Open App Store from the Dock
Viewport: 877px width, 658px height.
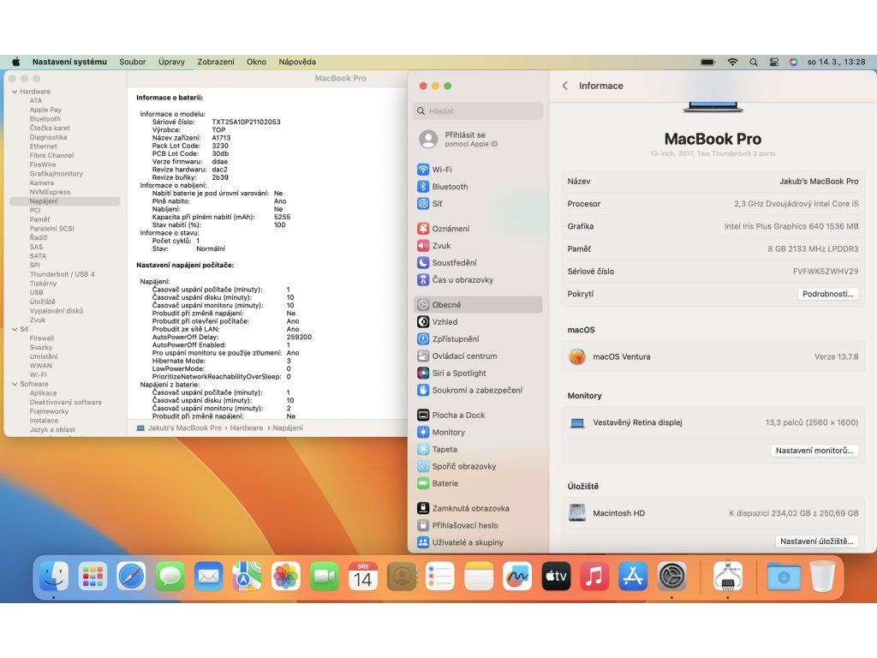632,577
